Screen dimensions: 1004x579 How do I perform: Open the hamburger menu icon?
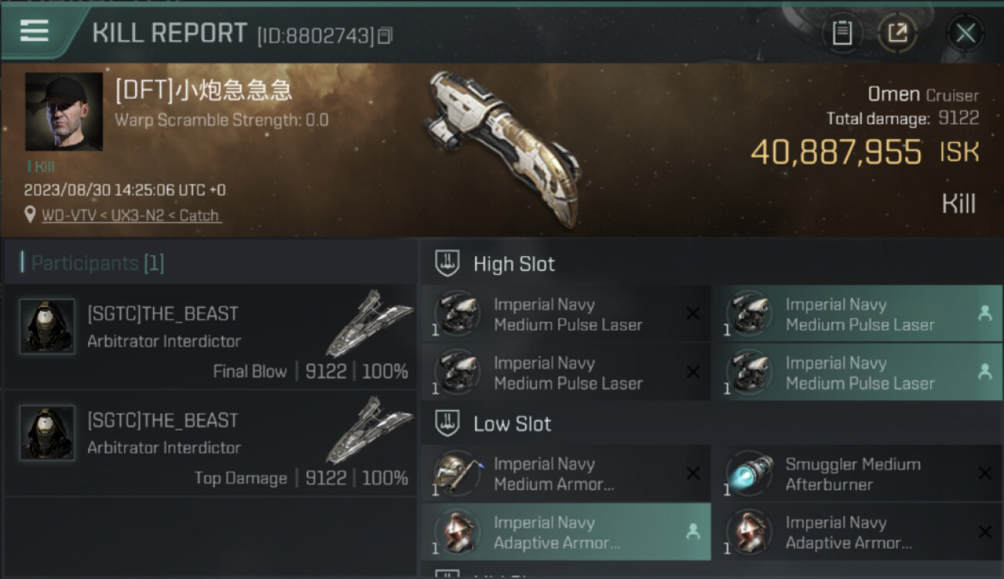coord(34,31)
